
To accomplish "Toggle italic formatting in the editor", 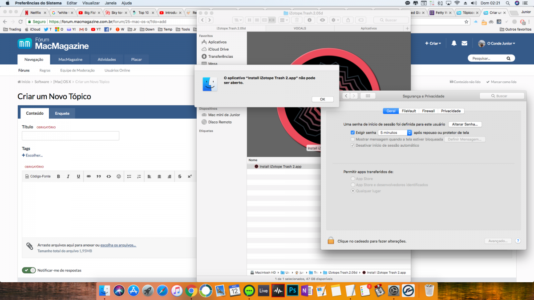I will 68,176.
